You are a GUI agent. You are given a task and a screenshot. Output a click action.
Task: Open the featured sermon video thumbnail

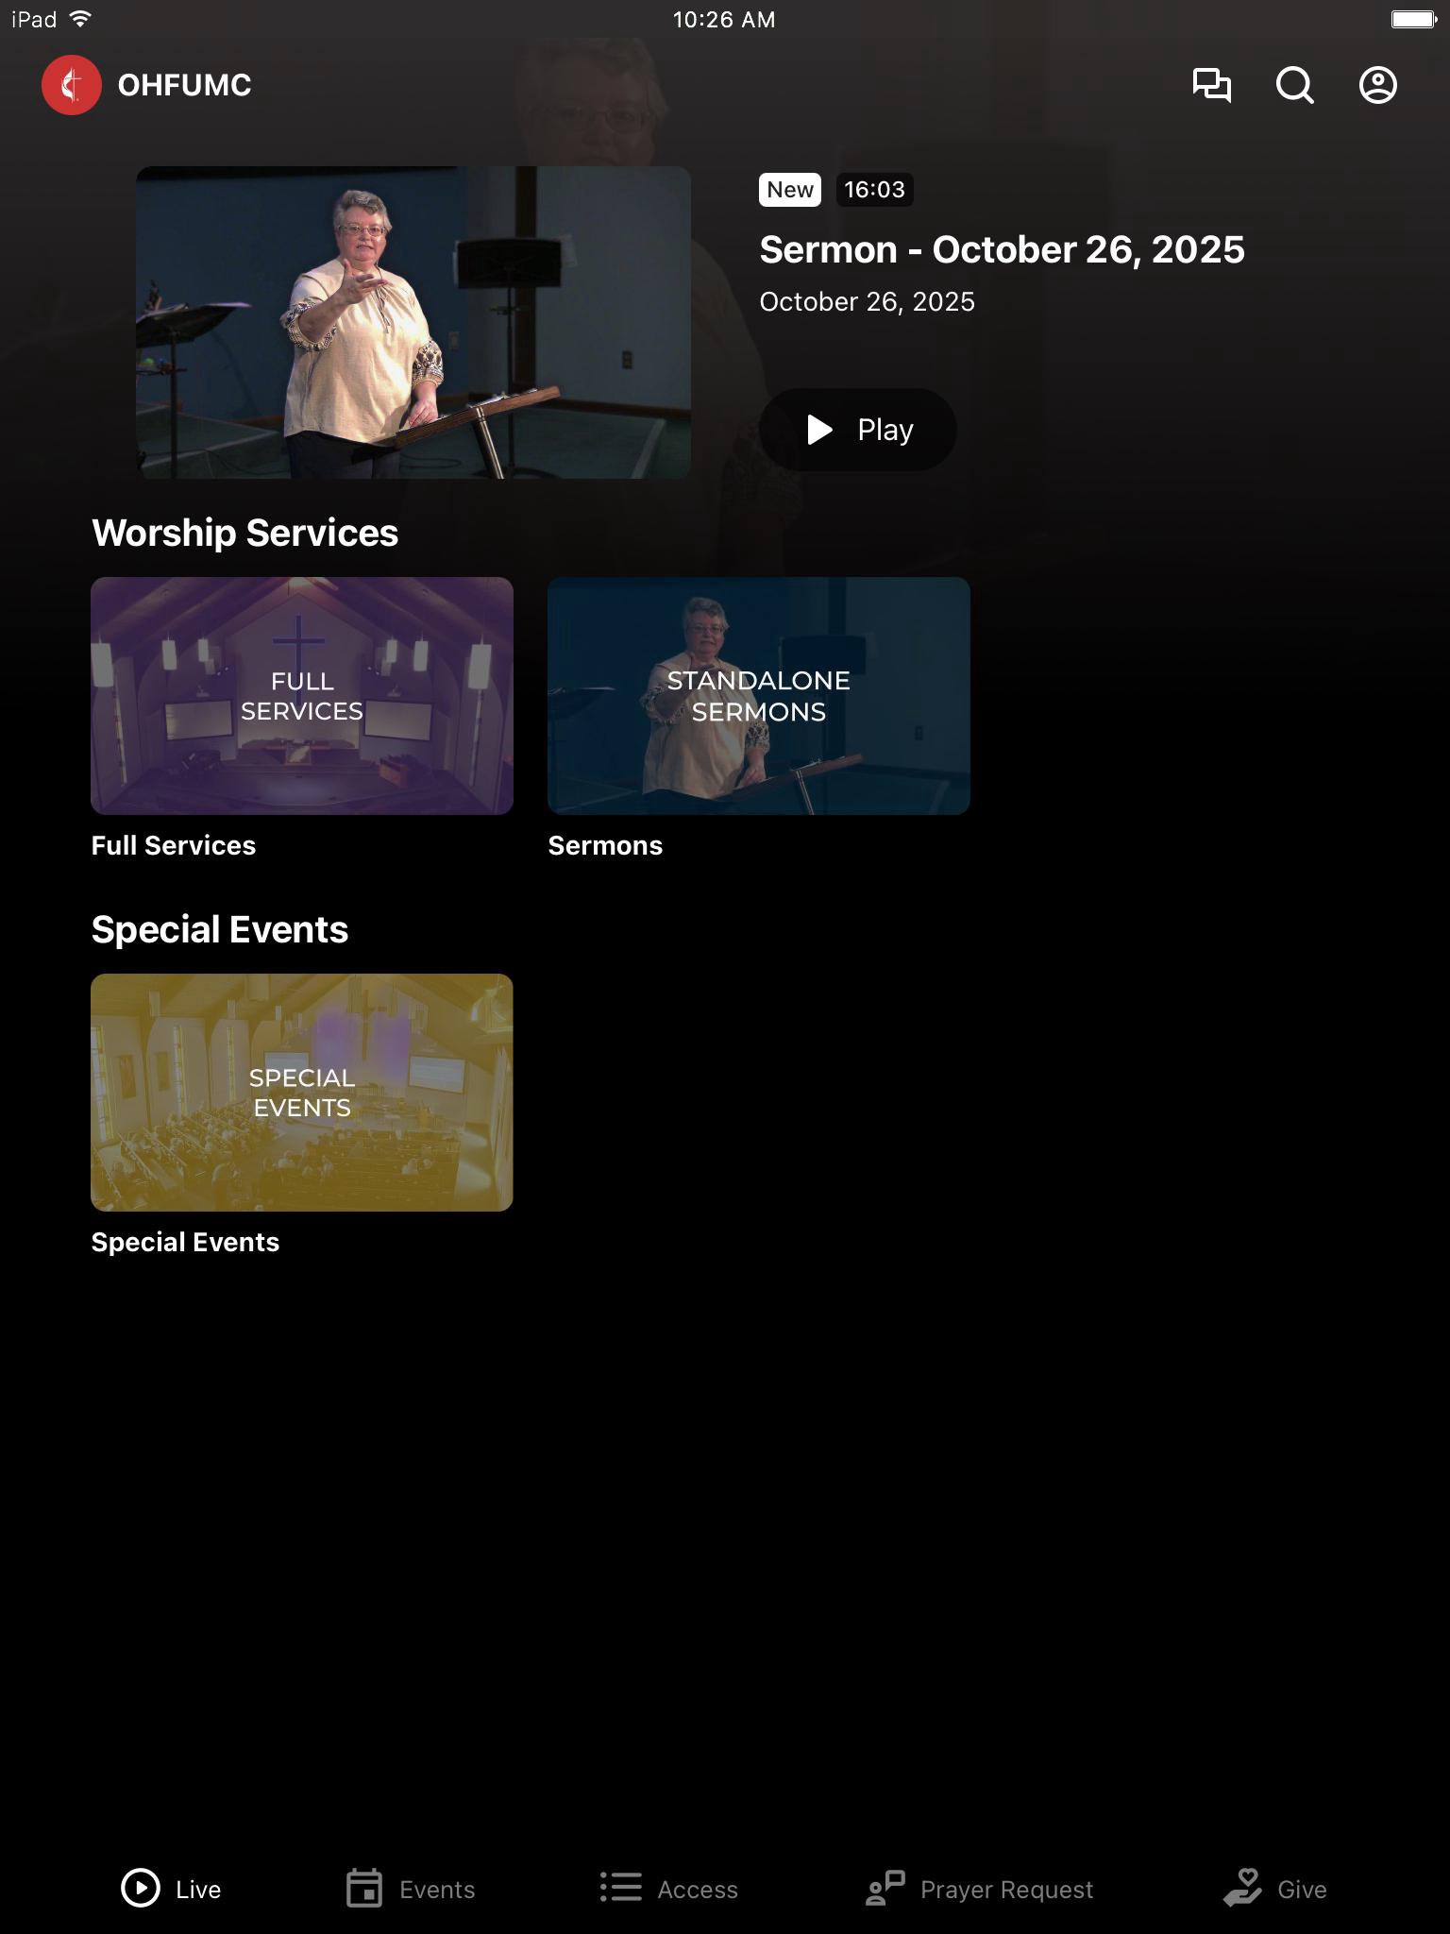pyautogui.click(x=413, y=322)
